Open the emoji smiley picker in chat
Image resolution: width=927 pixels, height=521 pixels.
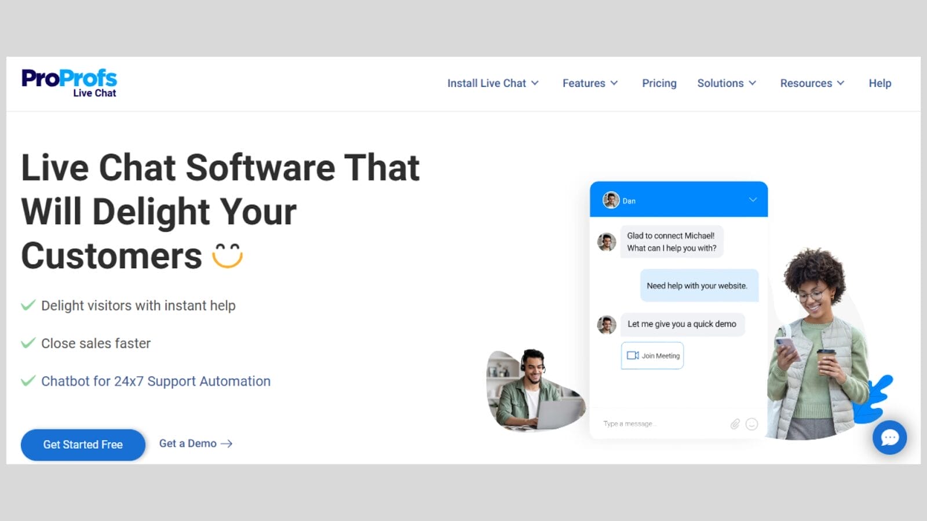pos(751,424)
